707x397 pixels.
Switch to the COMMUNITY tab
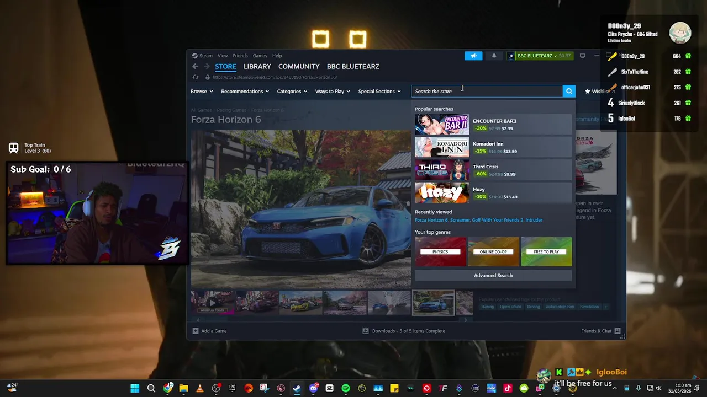click(299, 66)
